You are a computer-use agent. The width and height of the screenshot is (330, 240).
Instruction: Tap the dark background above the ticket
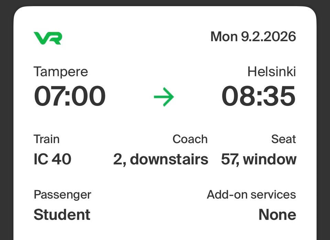pos(165,3)
